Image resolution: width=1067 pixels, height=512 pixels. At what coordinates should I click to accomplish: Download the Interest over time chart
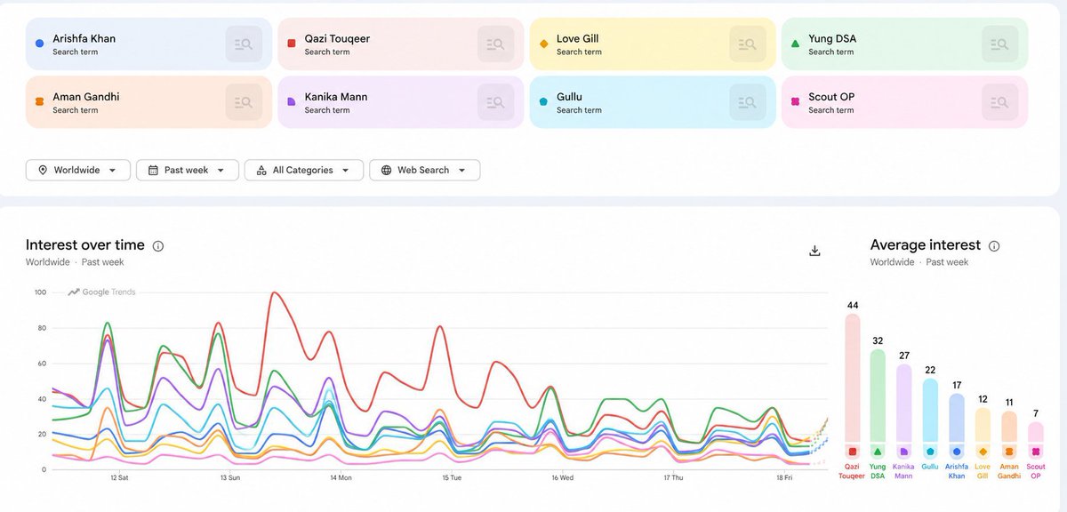814,251
